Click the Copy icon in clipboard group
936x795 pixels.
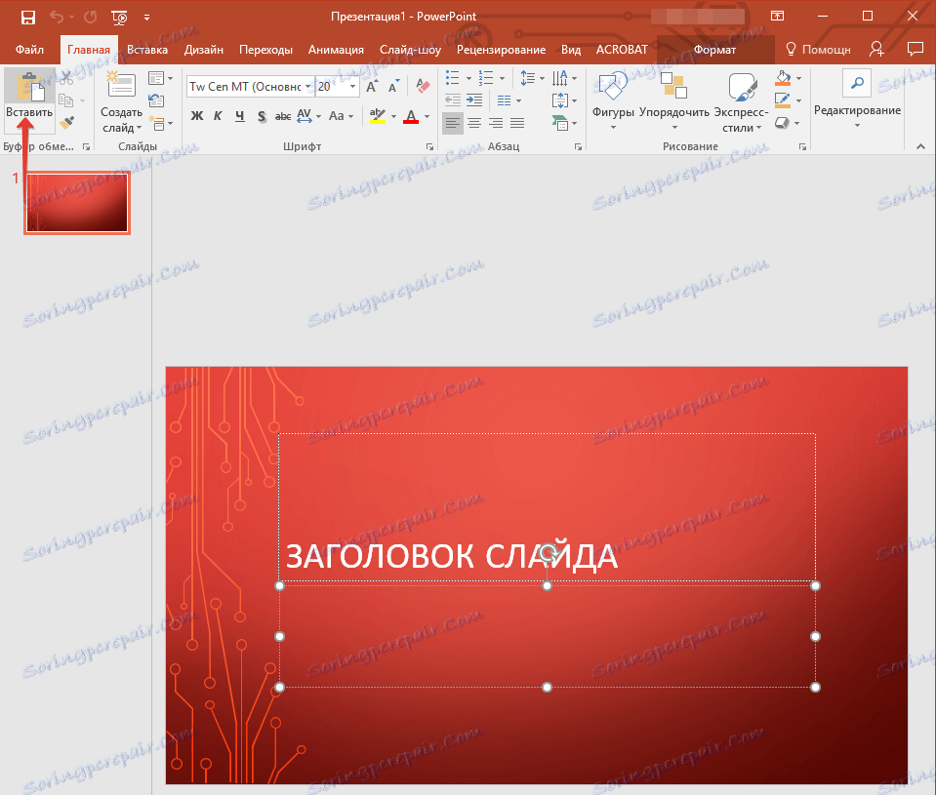[66, 100]
